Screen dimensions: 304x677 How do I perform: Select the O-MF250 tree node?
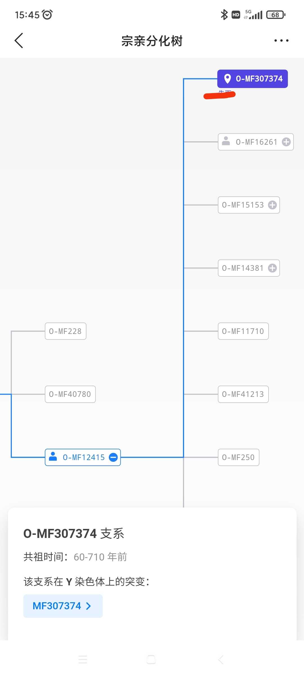coord(238,457)
